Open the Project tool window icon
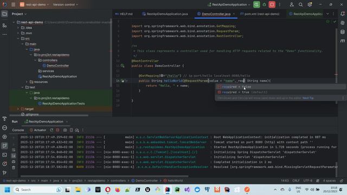 point(4,14)
